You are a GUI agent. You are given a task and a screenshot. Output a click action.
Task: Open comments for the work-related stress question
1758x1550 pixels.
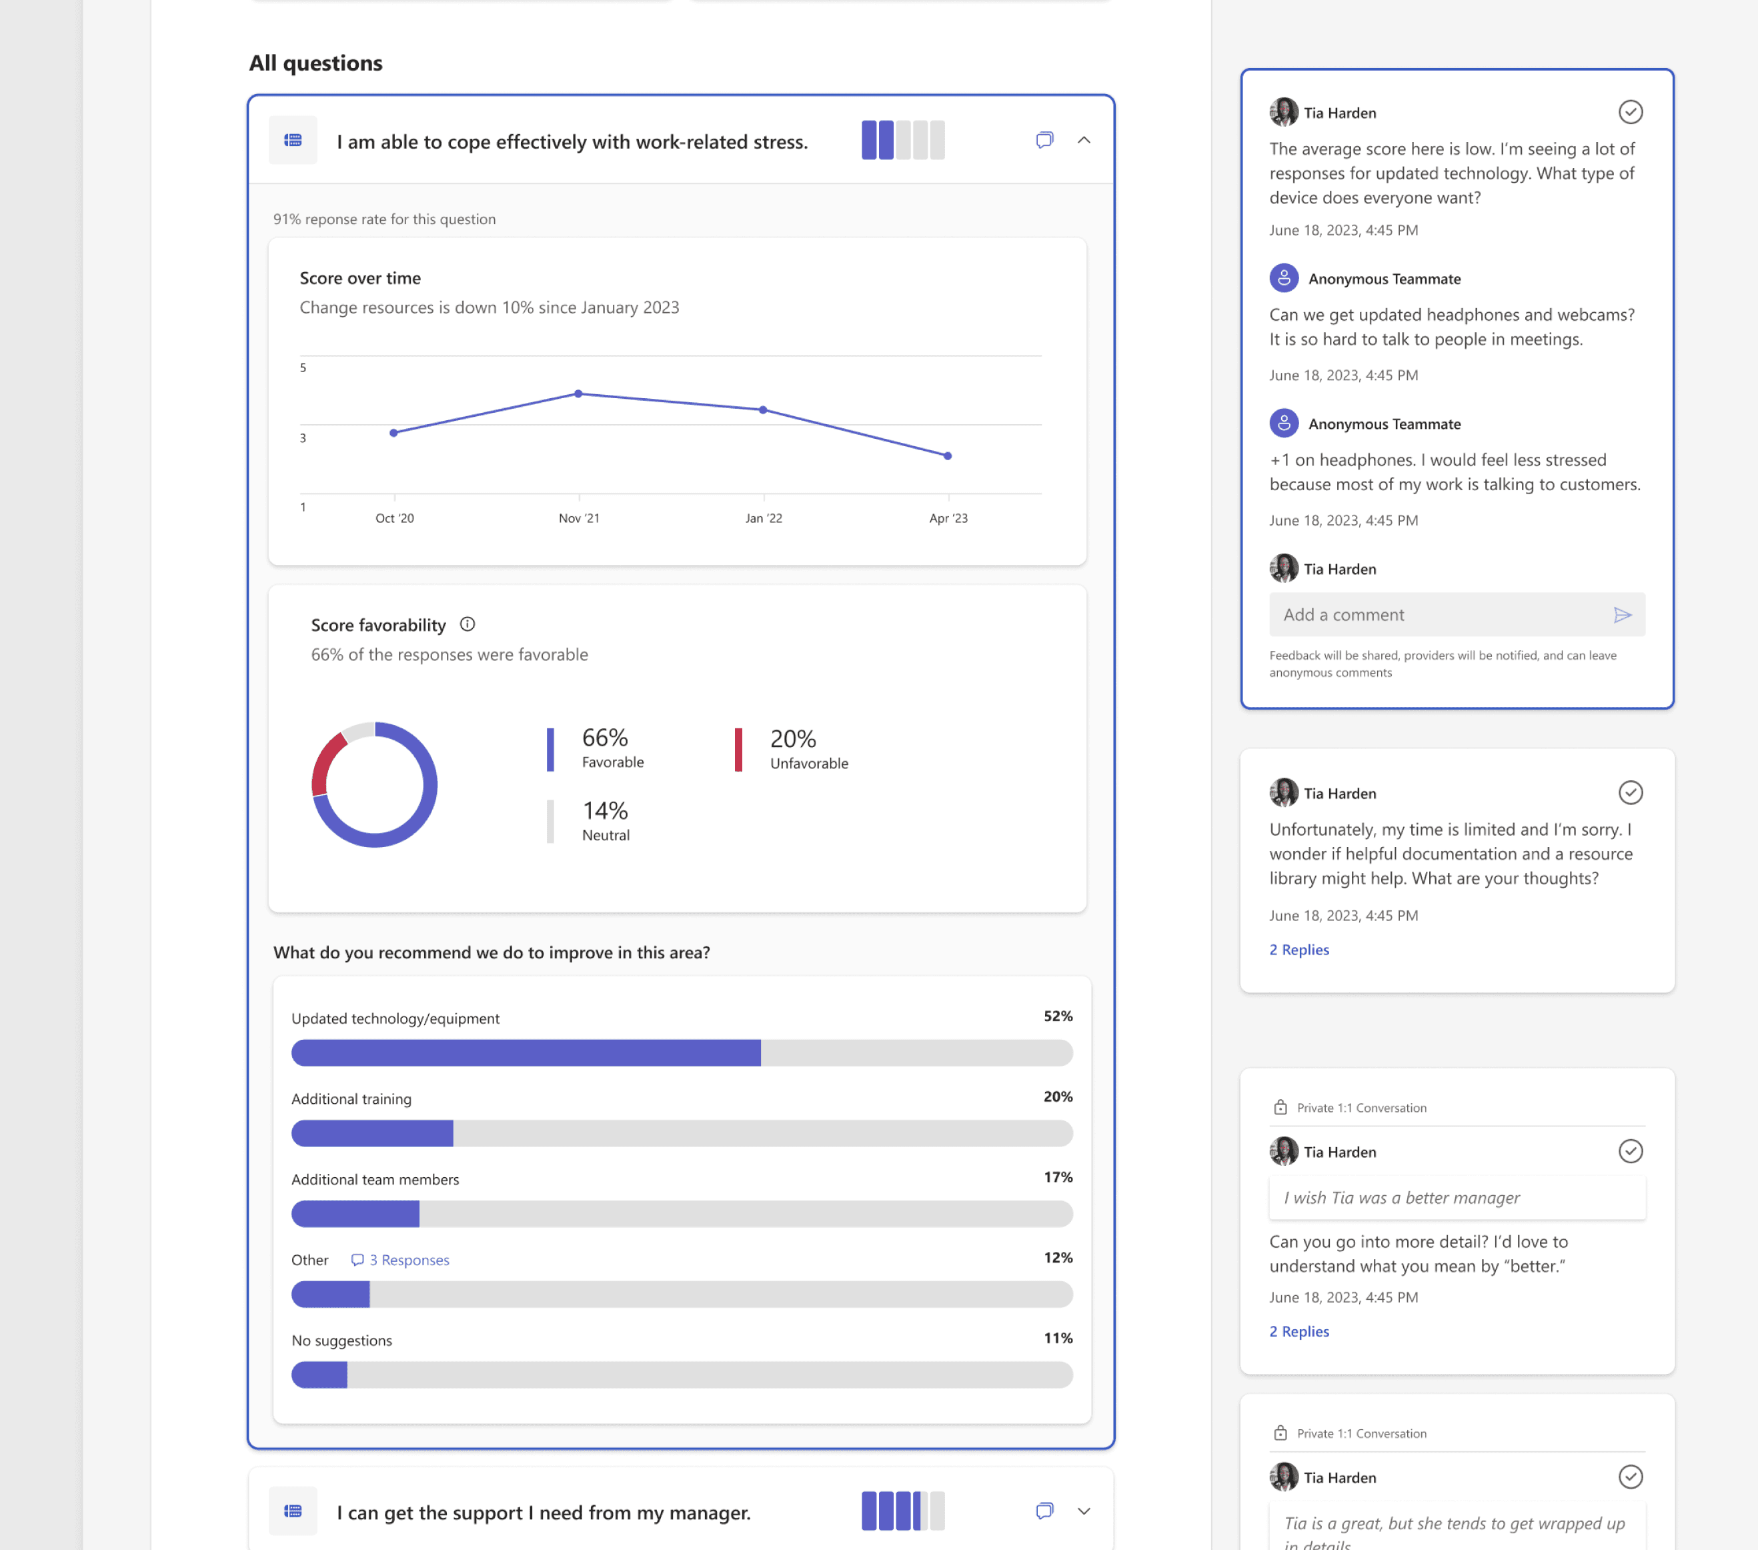click(x=1044, y=140)
